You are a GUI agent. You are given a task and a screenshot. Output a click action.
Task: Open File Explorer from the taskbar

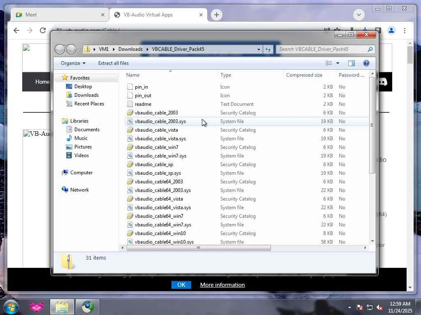click(62, 307)
